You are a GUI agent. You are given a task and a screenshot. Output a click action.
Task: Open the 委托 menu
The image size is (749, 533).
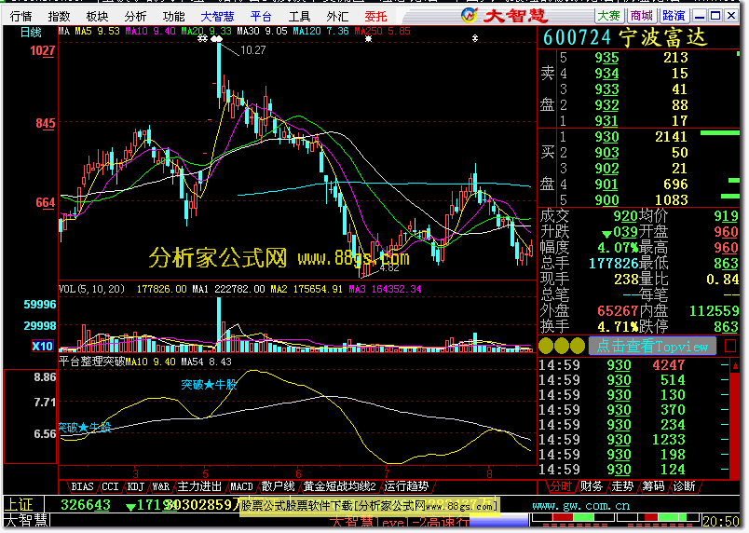pos(376,16)
